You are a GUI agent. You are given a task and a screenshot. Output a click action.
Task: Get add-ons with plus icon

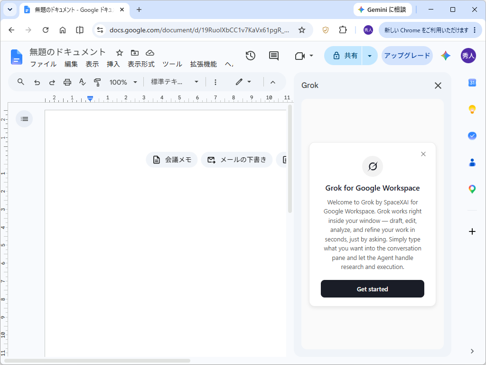[472, 231]
